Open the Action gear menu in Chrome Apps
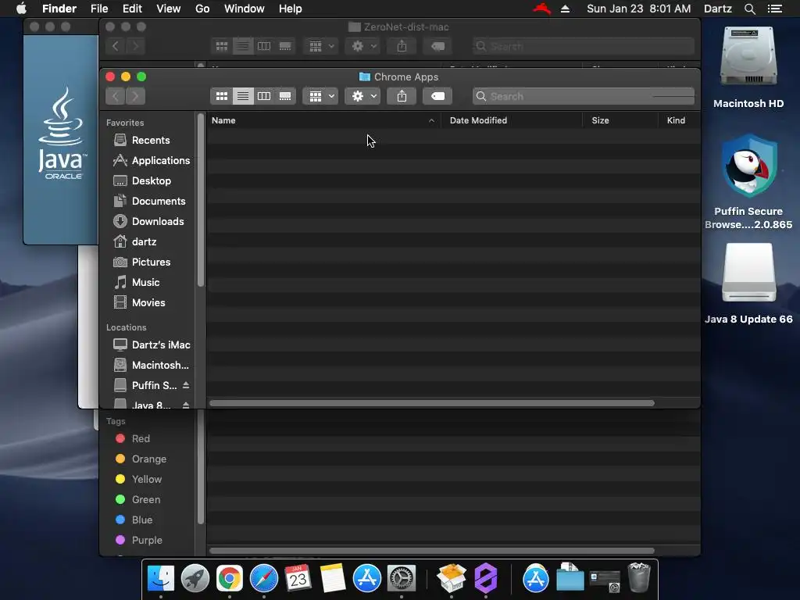 click(x=362, y=96)
